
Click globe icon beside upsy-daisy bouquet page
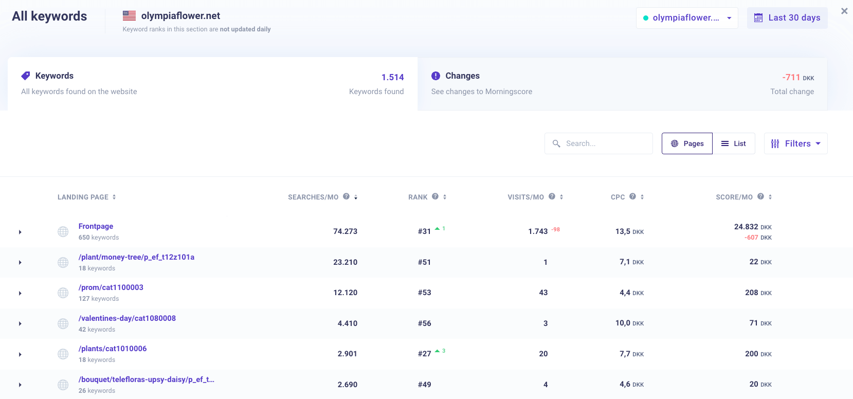click(63, 385)
